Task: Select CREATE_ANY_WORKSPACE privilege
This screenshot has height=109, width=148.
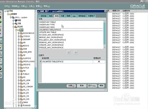Action: pos(51,45)
